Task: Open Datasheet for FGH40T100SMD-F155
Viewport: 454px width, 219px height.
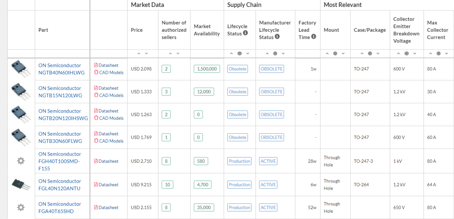Action: point(106,161)
